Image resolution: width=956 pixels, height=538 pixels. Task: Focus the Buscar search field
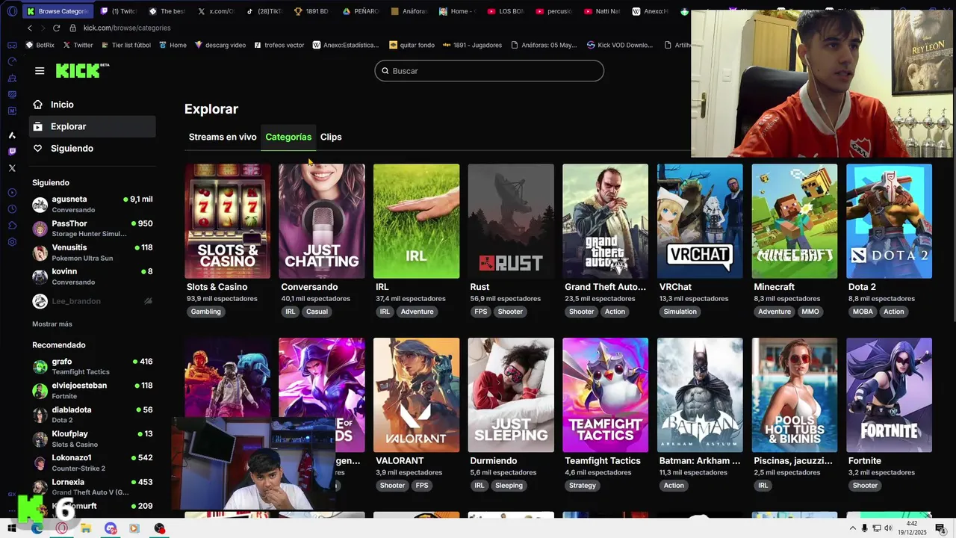(489, 71)
